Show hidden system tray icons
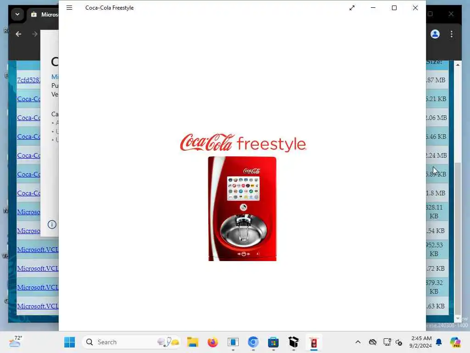470x353 pixels. click(x=358, y=342)
